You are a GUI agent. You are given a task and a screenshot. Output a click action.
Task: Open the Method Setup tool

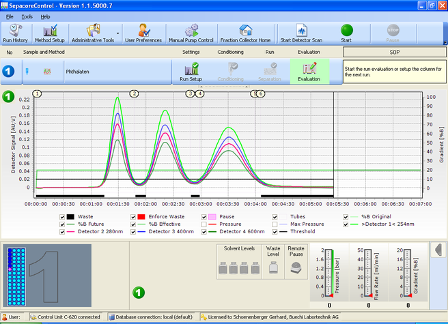coord(49,33)
